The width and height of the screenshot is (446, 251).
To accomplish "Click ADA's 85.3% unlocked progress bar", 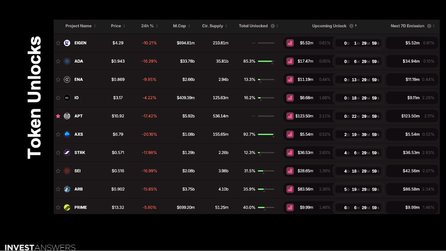I will [x=266, y=62].
